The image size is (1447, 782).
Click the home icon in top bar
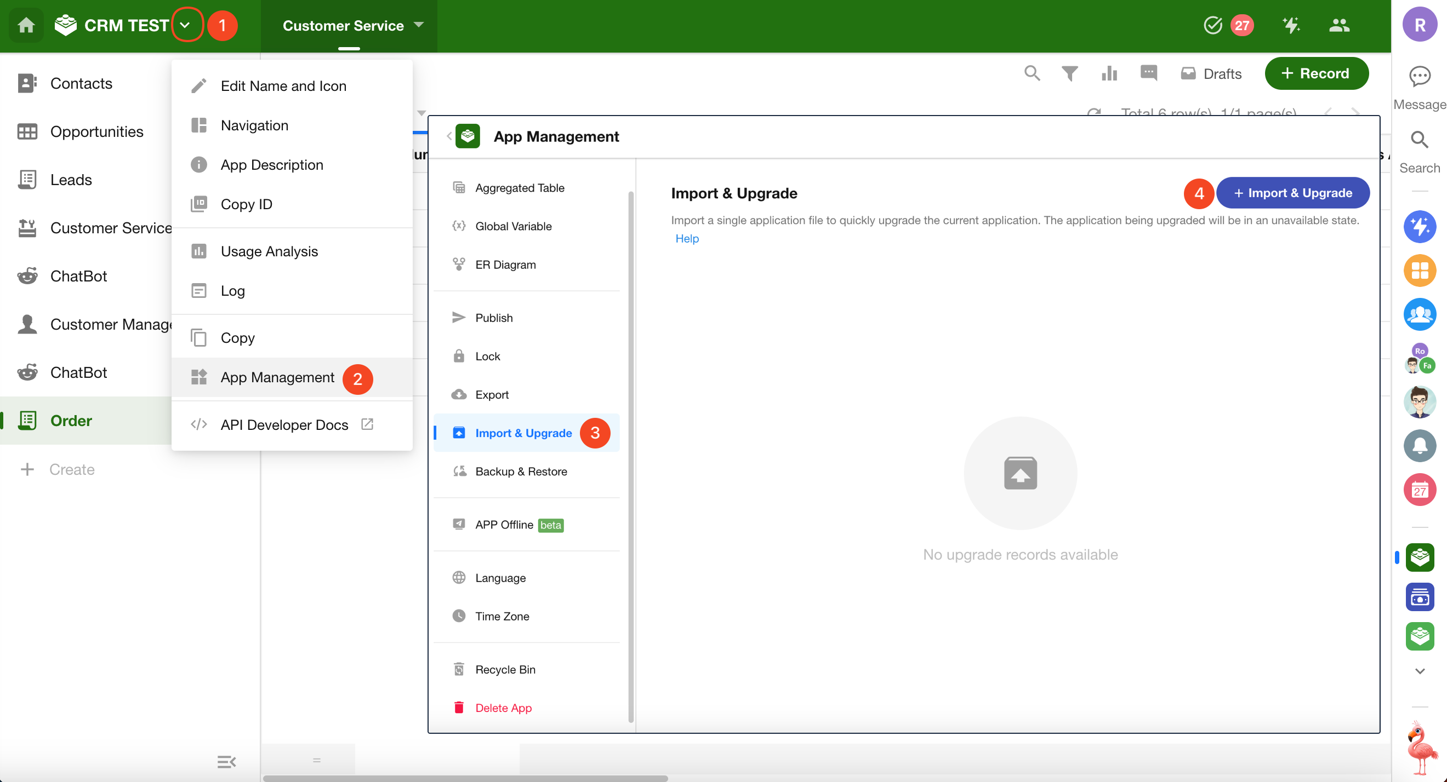coord(26,25)
